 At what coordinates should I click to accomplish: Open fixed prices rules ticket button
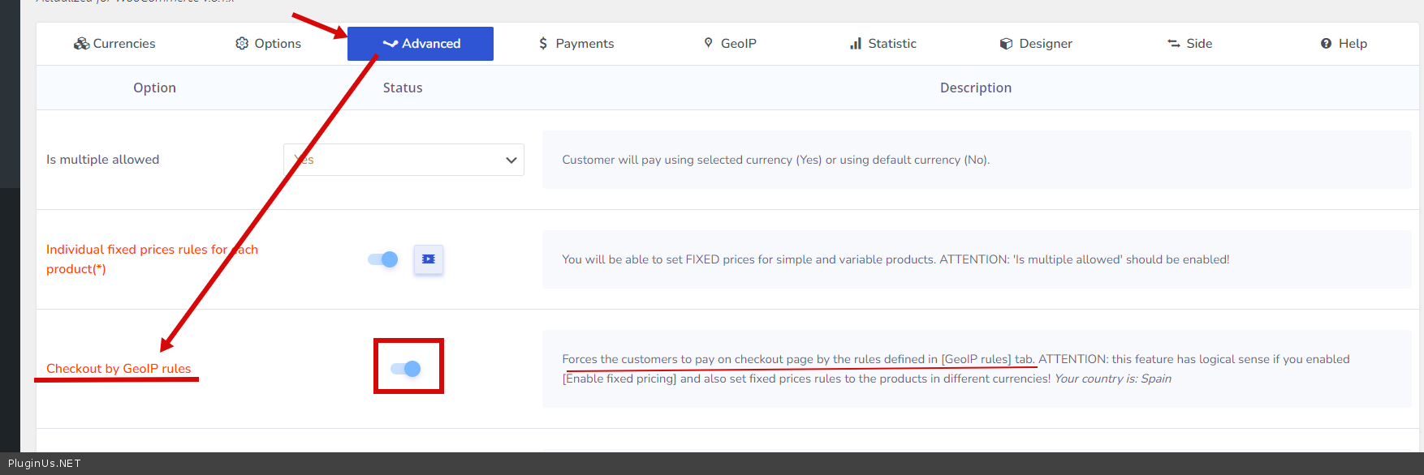click(429, 259)
